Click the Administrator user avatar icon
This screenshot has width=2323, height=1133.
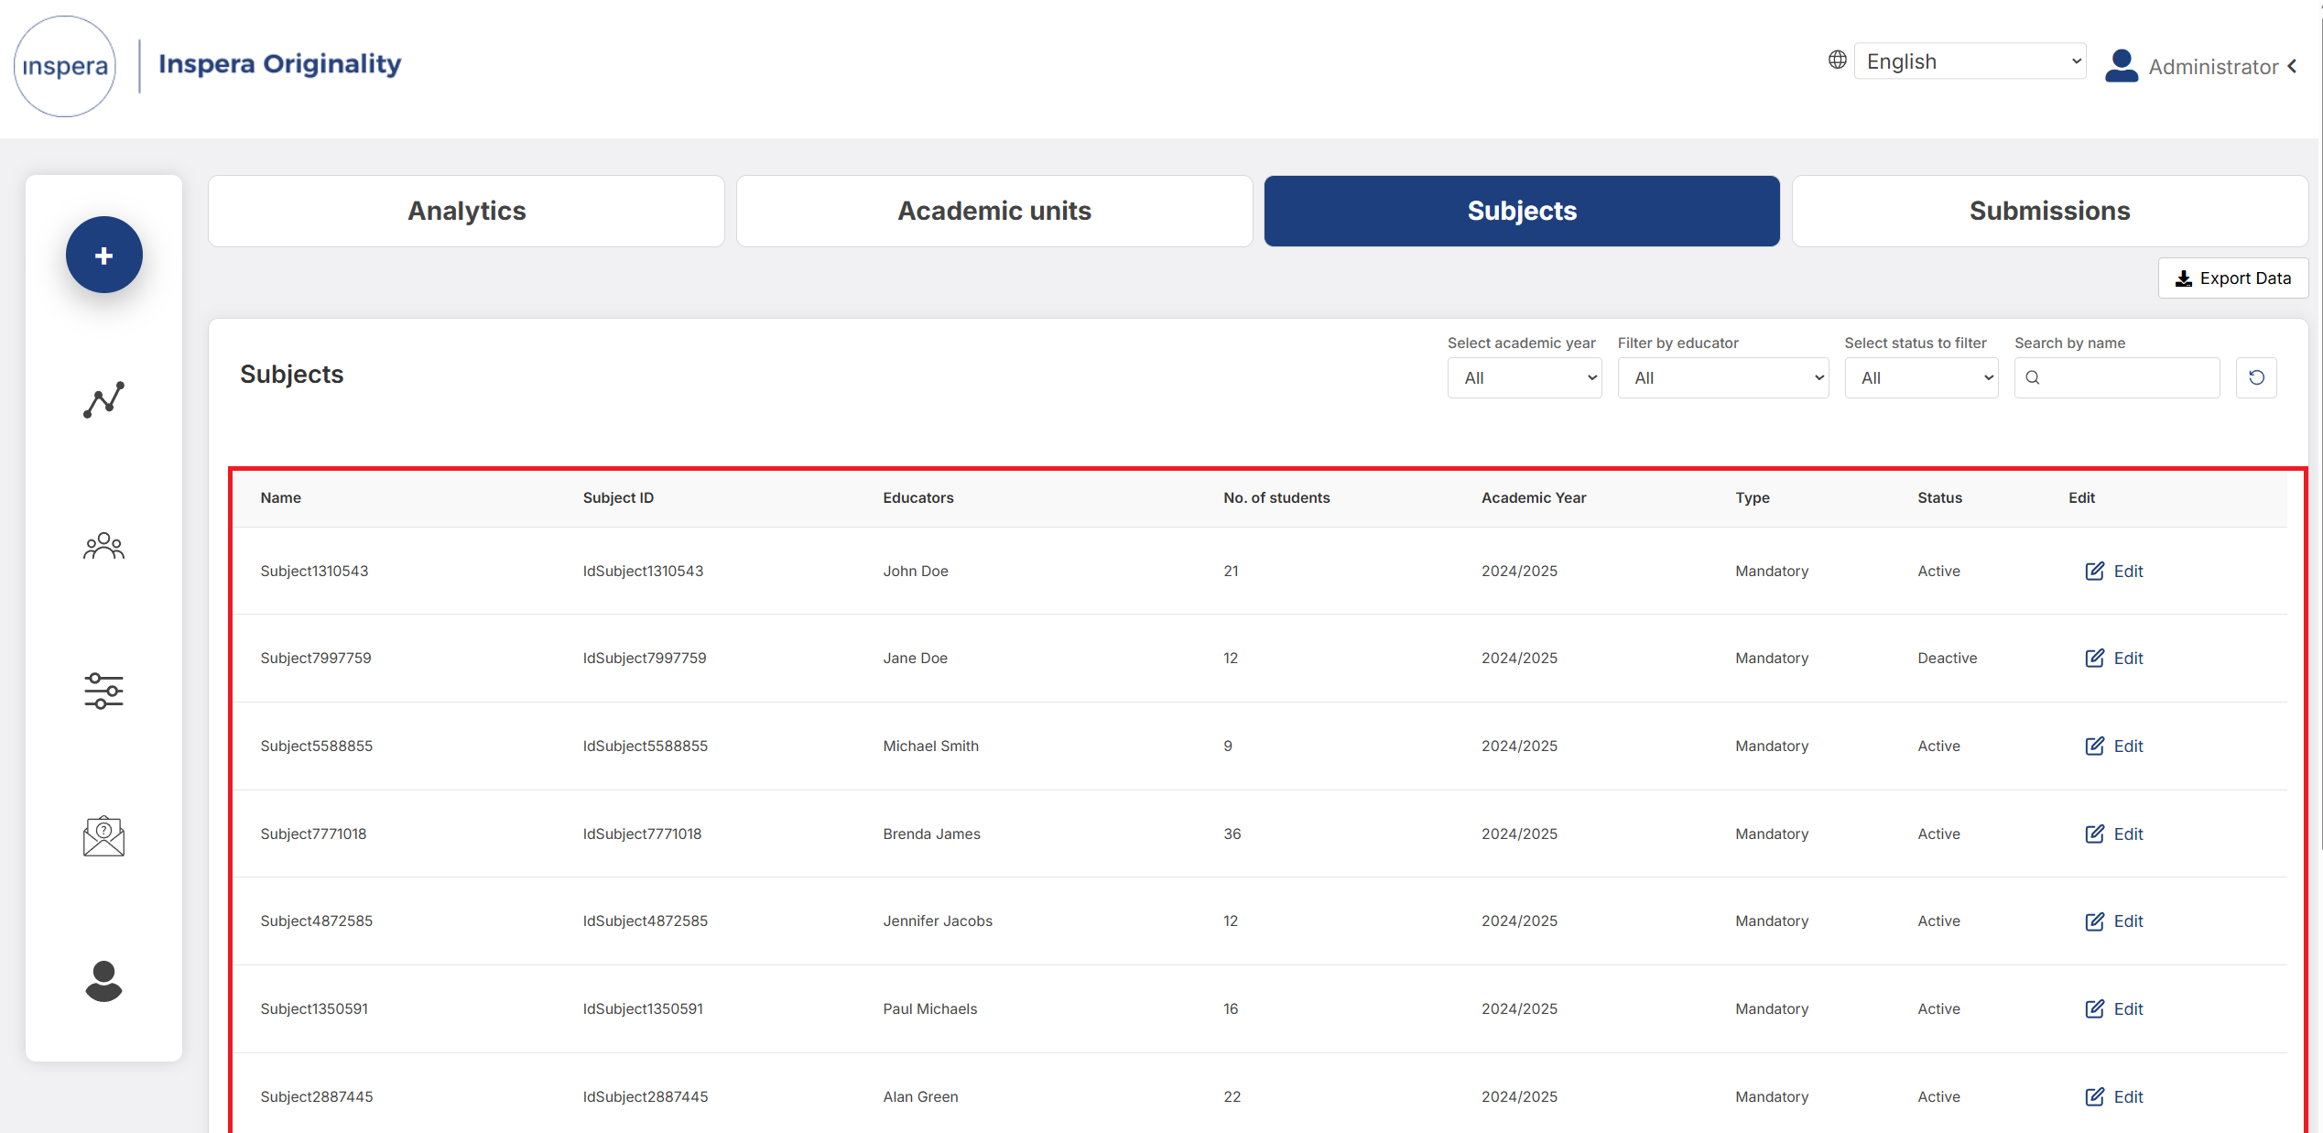2121,66
